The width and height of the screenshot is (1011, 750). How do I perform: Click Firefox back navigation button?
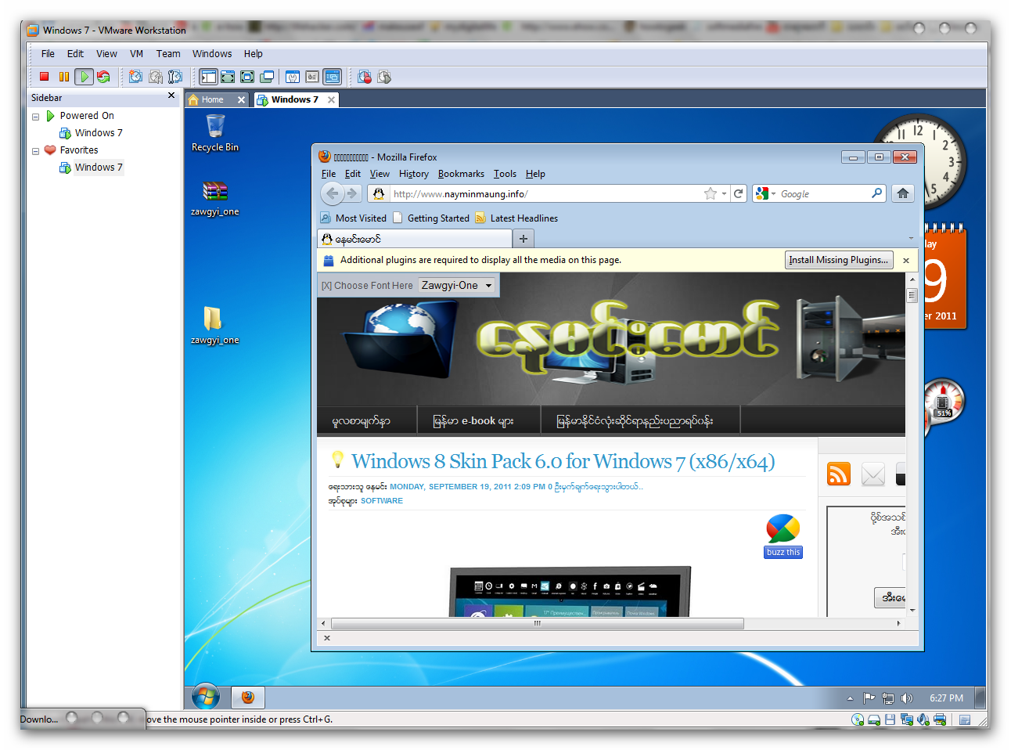coord(333,193)
